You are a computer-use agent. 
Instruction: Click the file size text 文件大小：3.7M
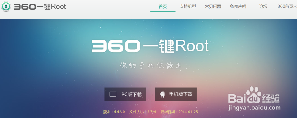pos(143,112)
